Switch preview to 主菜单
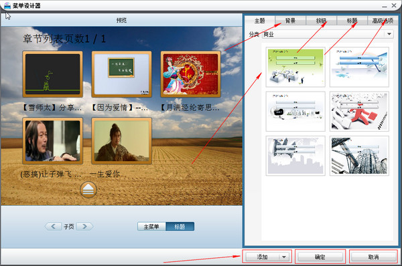 (151, 227)
